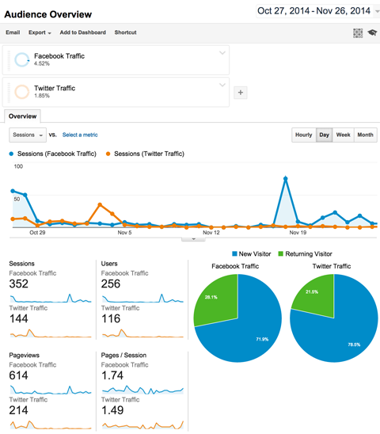Click the Pageviews Facebook Traffic sparkline
This screenshot has height=434, width=380.
coord(51,390)
